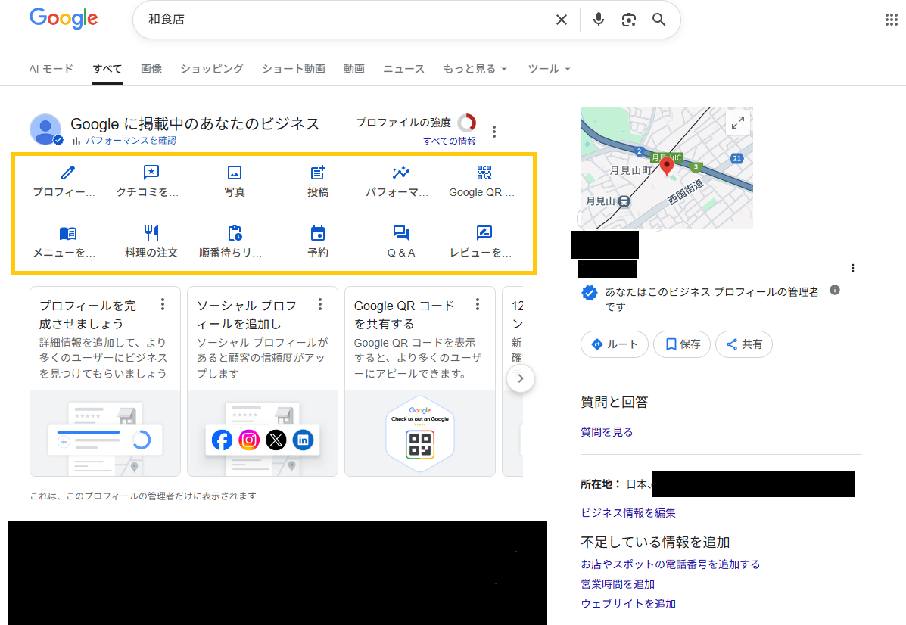Click the すべての情報 link
Image resolution: width=906 pixels, height=625 pixels.
pos(450,141)
